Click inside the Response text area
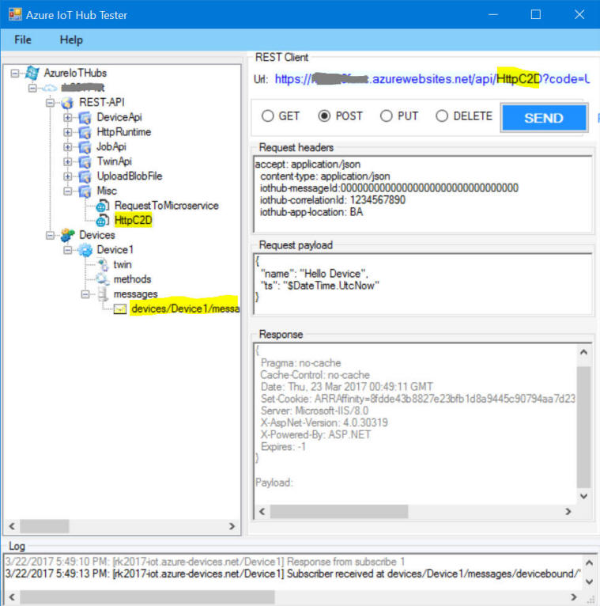The height and width of the screenshot is (606, 600). (x=415, y=423)
